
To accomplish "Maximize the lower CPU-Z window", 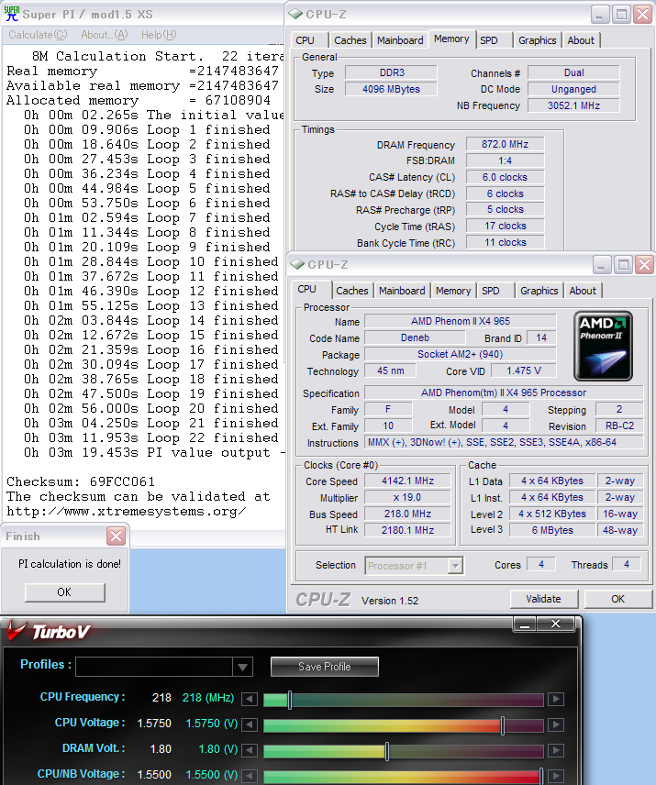I will [x=623, y=264].
